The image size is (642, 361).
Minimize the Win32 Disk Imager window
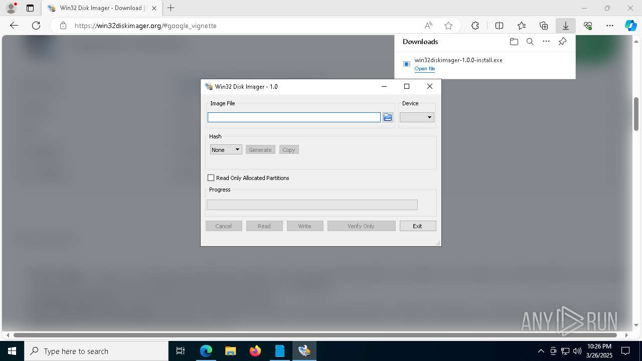pyautogui.click(x=384, y=86)
